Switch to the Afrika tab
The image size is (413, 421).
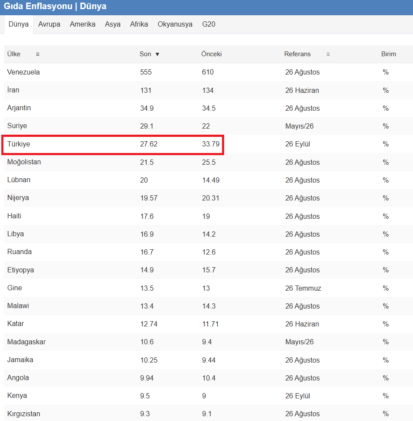point(139,24)
